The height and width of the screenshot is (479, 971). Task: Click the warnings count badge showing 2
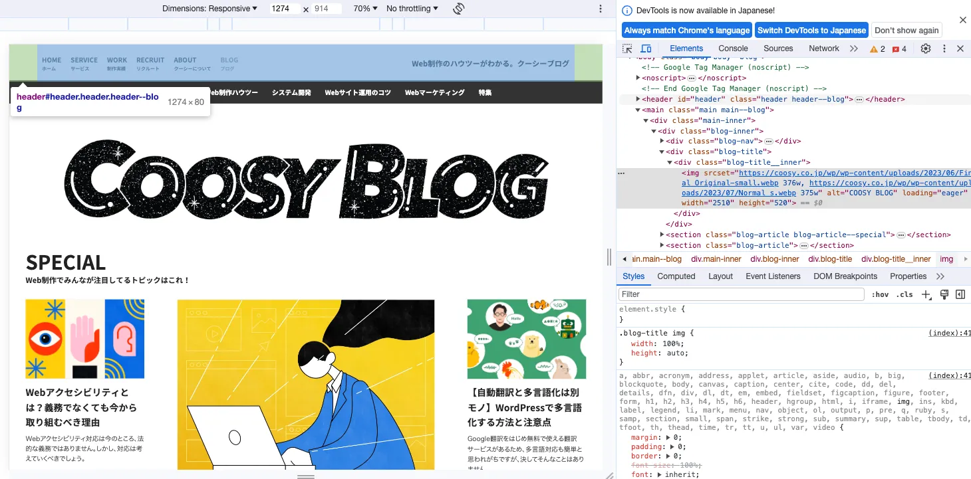tap(877, 48)
